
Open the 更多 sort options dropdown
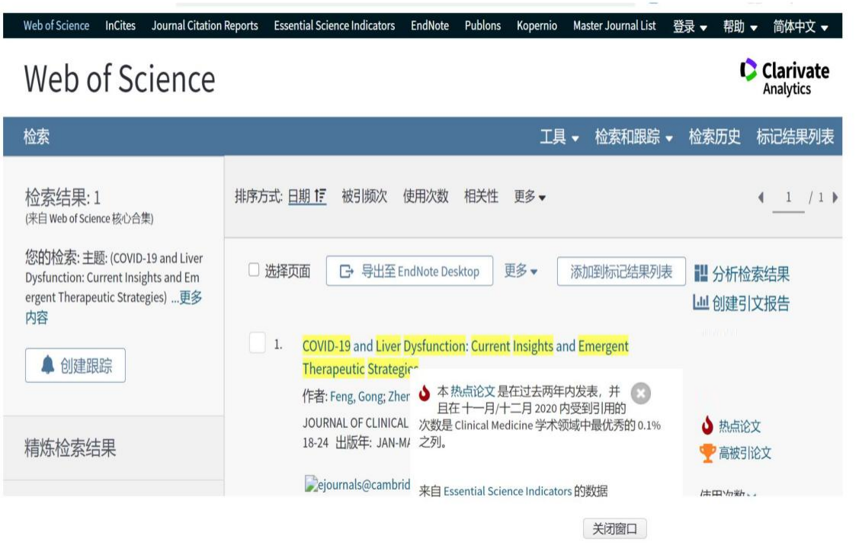pos(530,196)
